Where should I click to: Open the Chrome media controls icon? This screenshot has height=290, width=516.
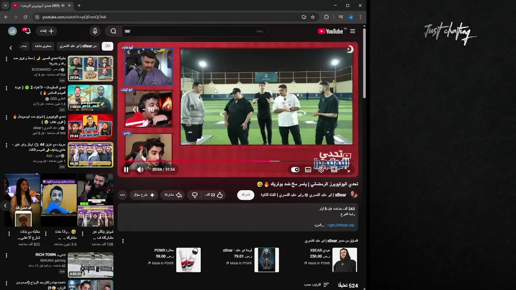(341, 17)
